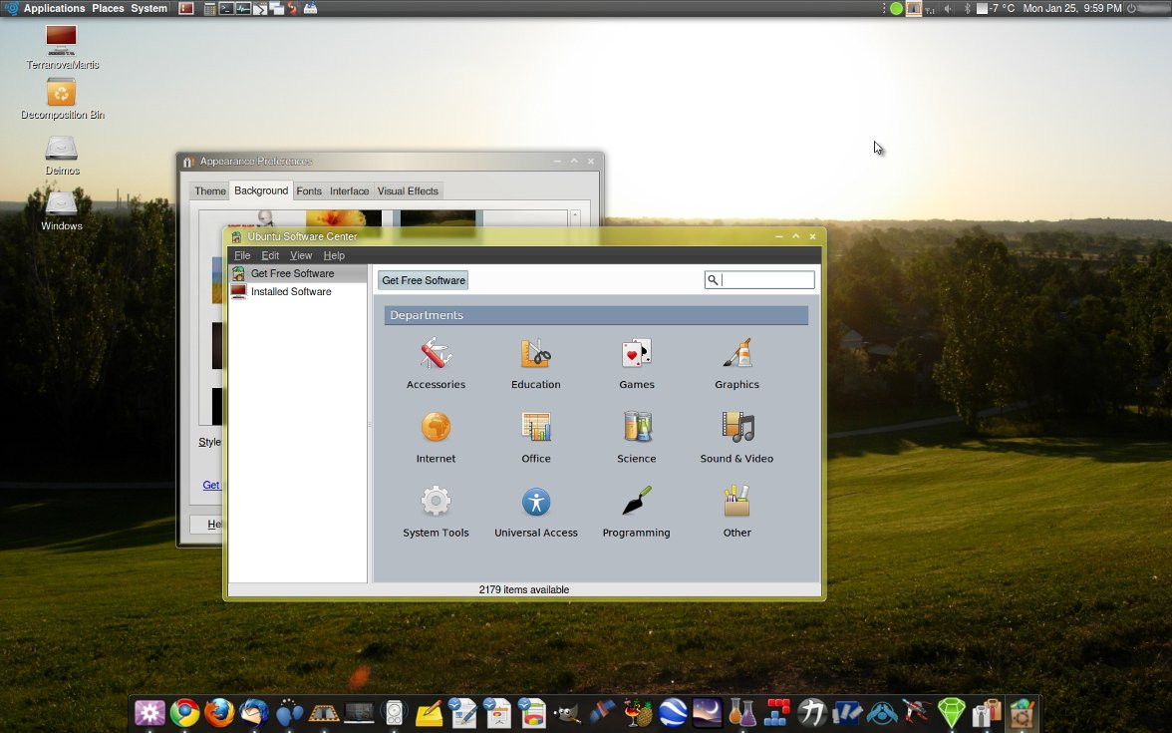Open the Deimos drive on desktop
The image size is (1172, 733).
(x=62, y=156)
